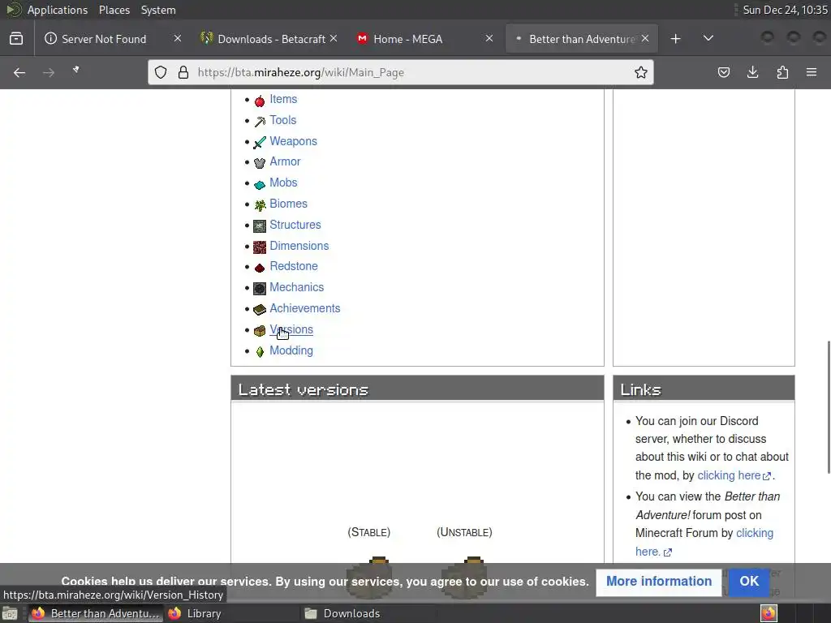Image resolution: width=831 pixels, height=623 pixels.
Task: Bookmark this page with the star icon
Action: pos(641,72)
